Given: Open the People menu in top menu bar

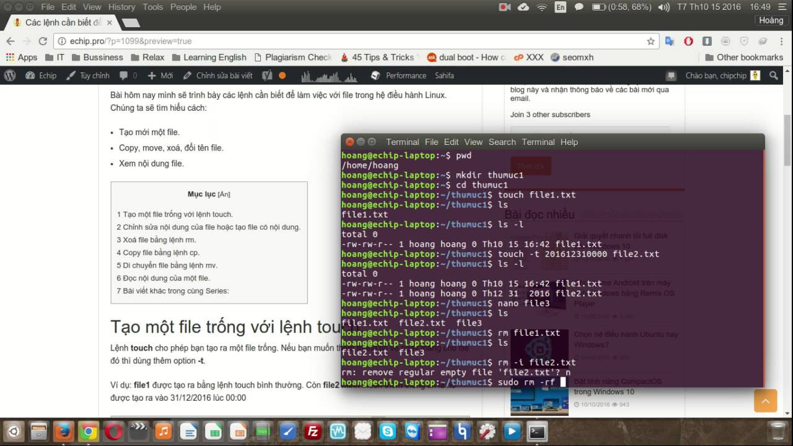Looking at the screenshot, I should pyautogui.click(x=183, y=7).
